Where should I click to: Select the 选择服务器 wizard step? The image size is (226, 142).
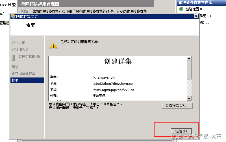20,49
